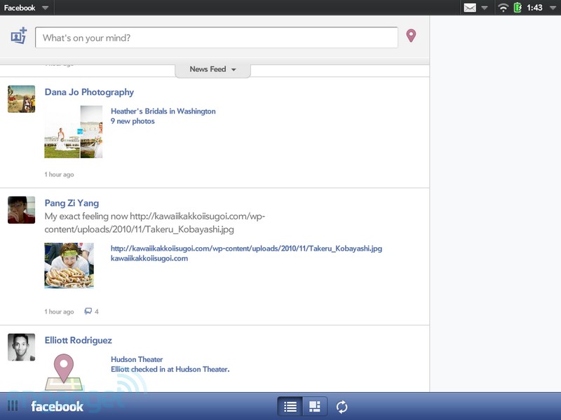Open the 9 new photos link

133,121
